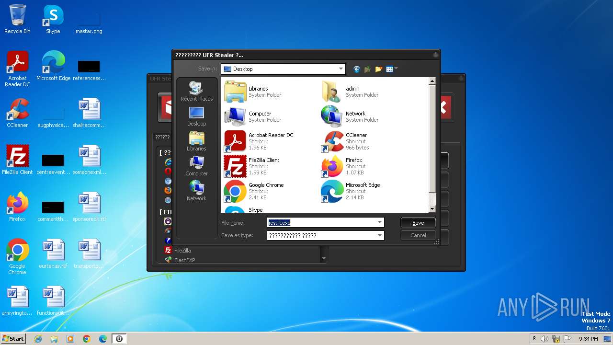The width and height of the screenshot is (613, 345).
Task: Click the Windows Start button
Action: [13, 339]
